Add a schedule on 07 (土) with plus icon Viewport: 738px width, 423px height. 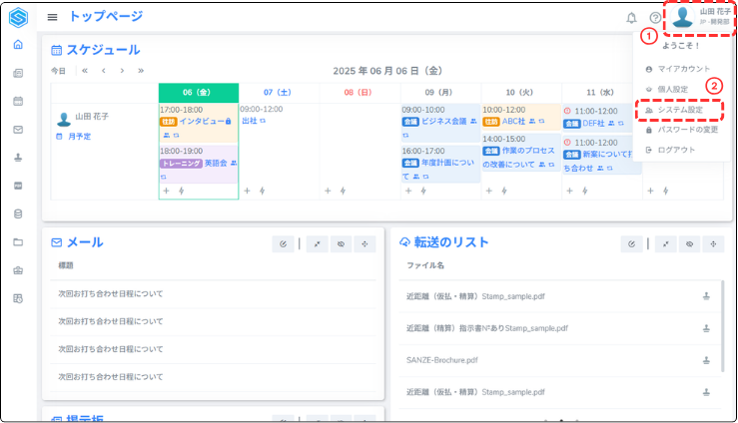point(248,191)
